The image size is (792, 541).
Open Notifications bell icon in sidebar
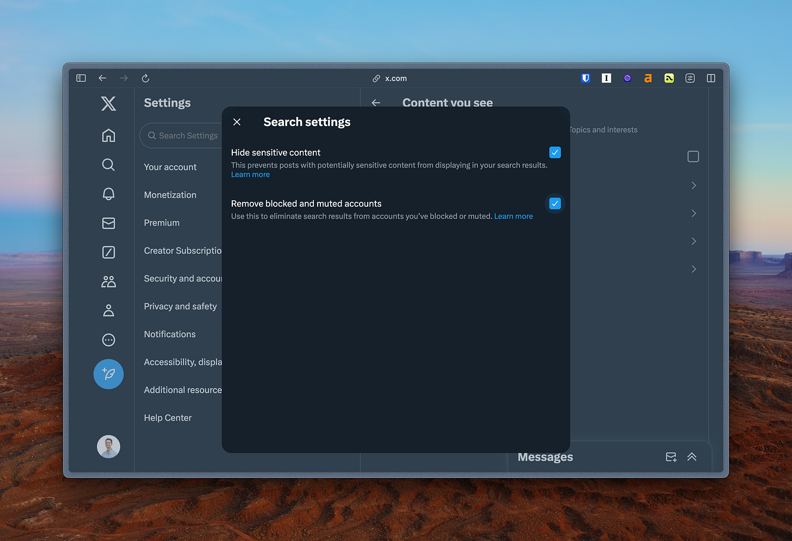(x=109, y=194)
